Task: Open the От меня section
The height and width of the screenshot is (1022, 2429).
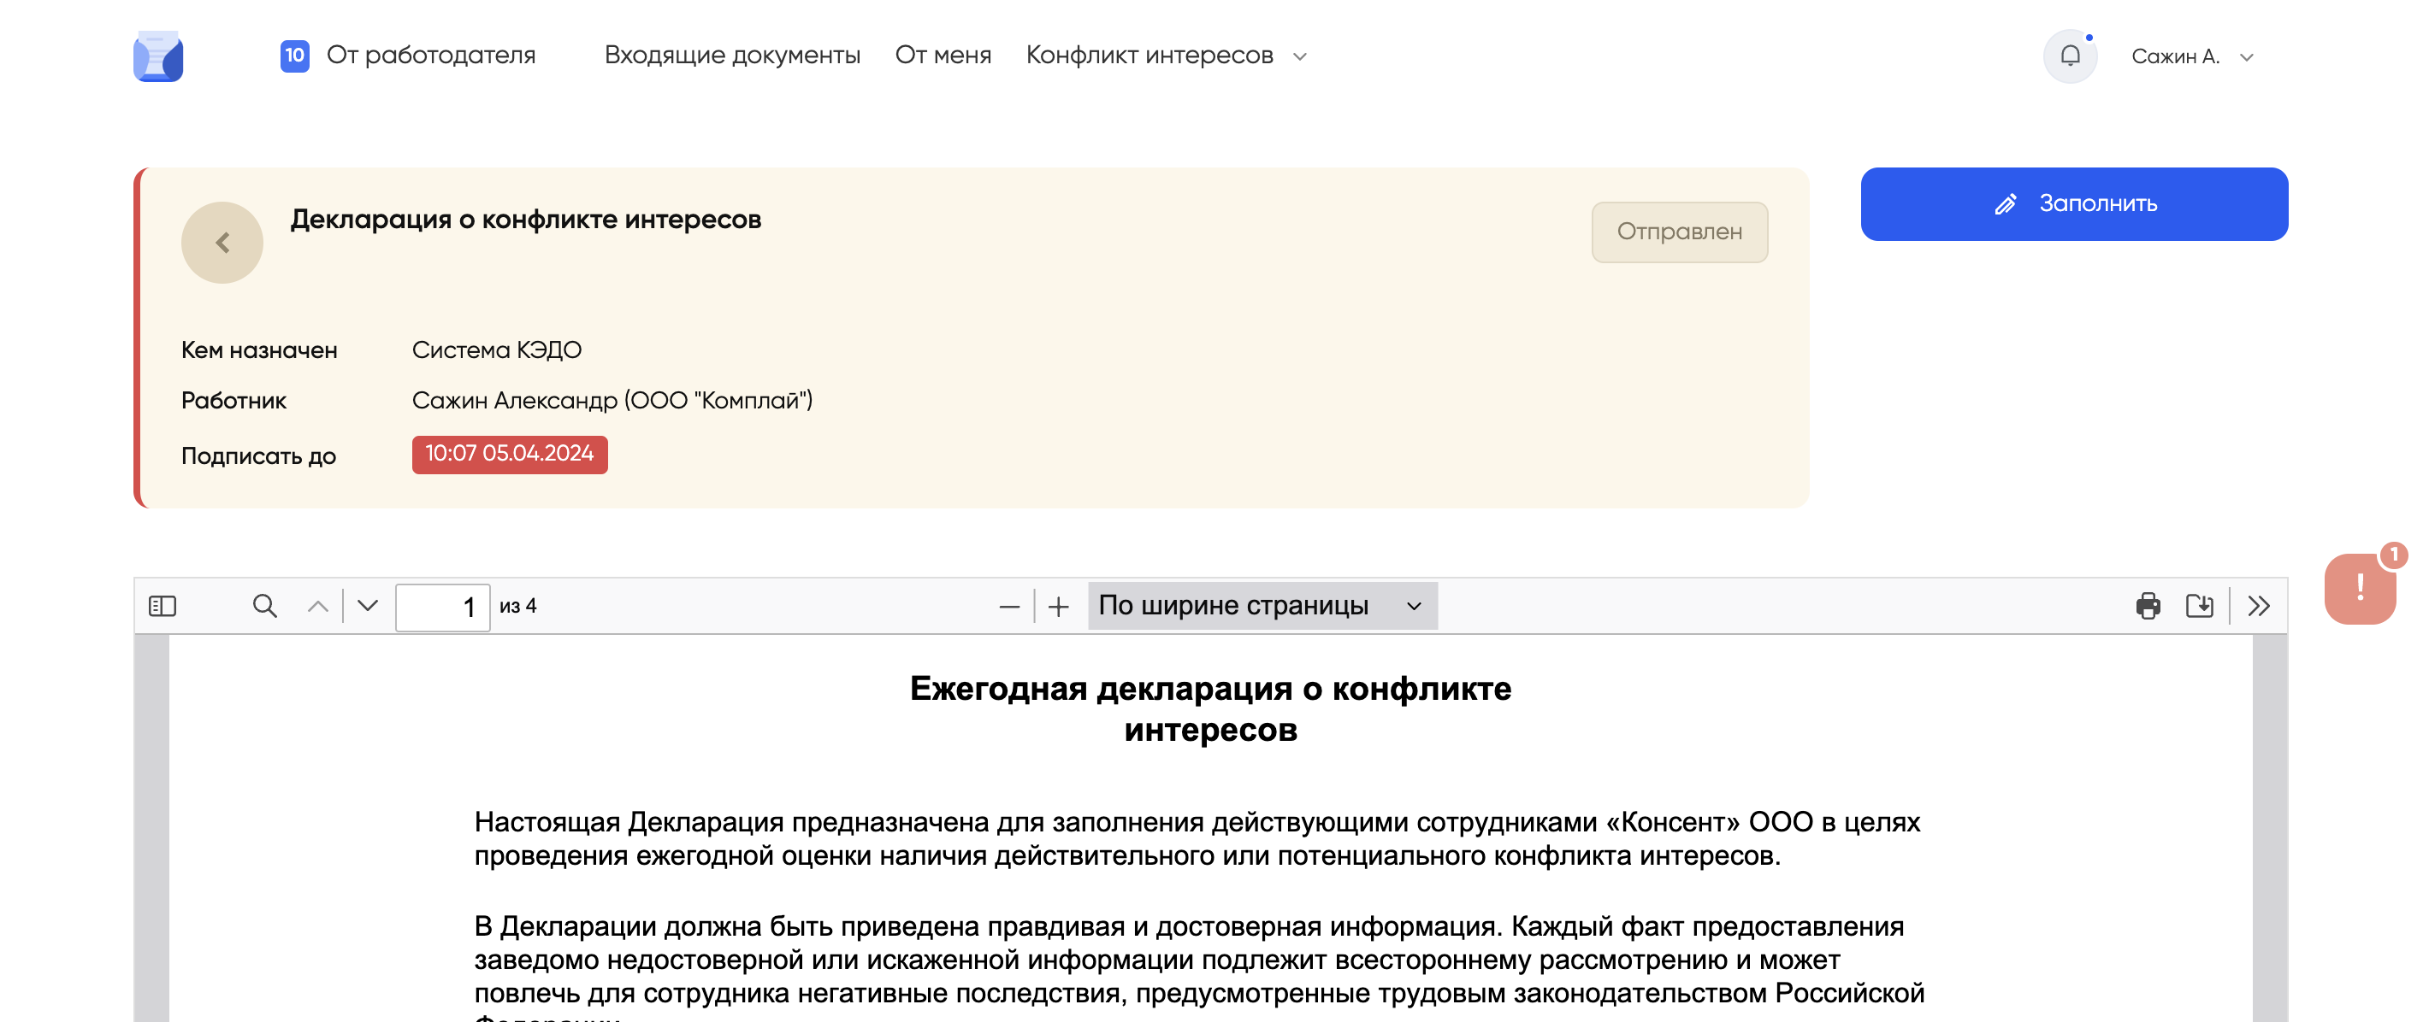Action: [x=943, y=56]
